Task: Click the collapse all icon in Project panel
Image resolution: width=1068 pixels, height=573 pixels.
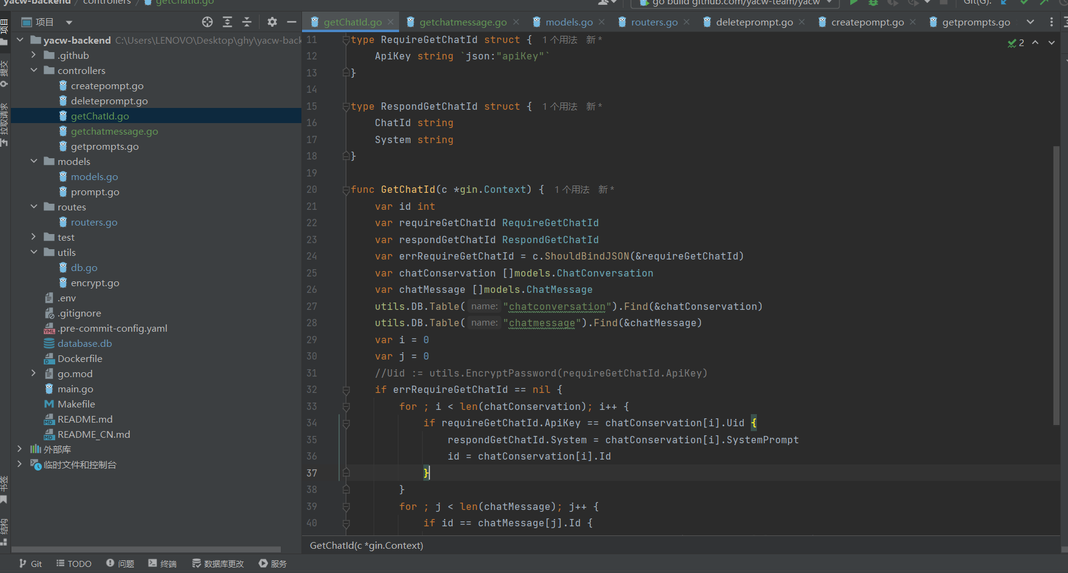Action: pos(247,22)
